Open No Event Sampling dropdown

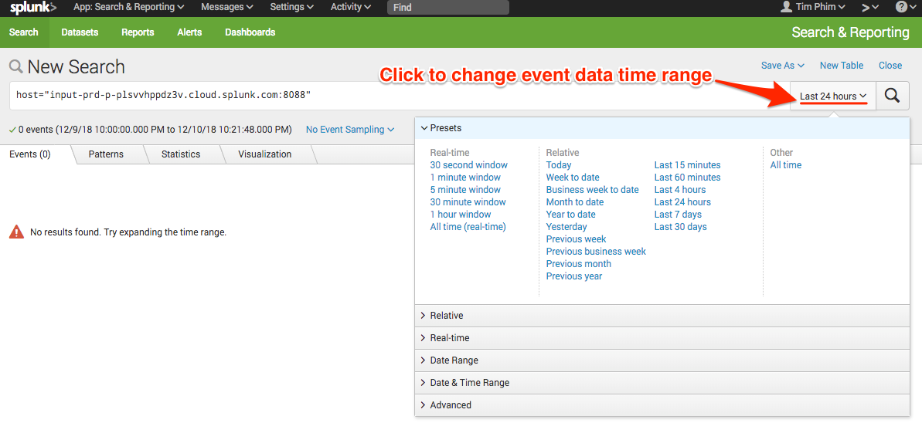[x=350, y=129]
